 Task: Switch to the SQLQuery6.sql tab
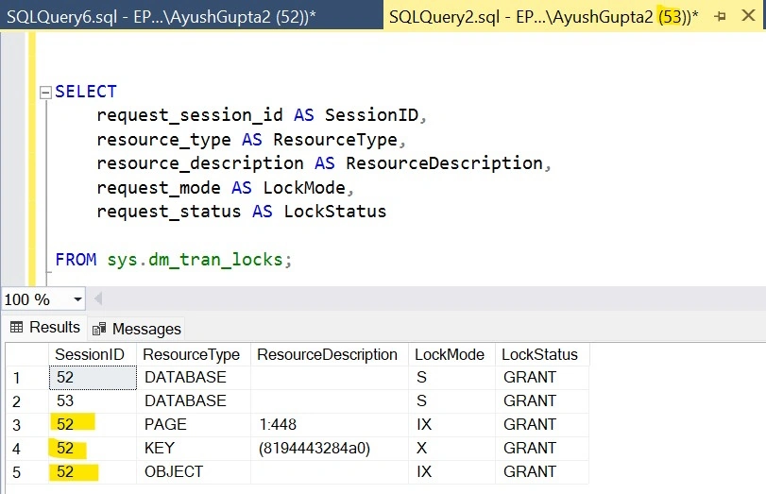(192, 16)
